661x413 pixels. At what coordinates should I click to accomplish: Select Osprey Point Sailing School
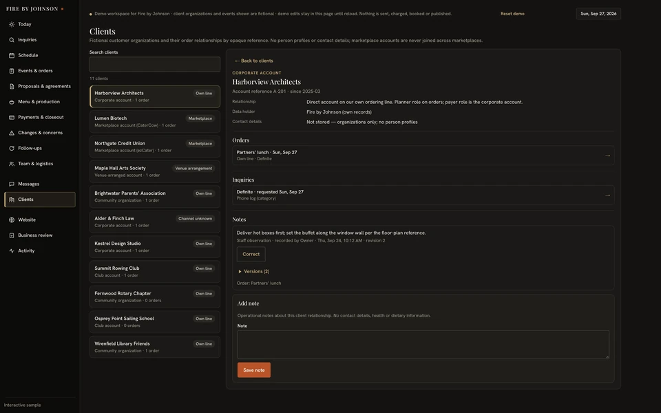[155, 322]
